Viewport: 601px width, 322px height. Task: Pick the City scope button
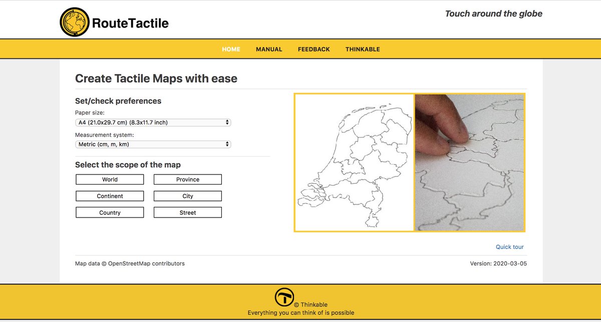click(188, 196)
